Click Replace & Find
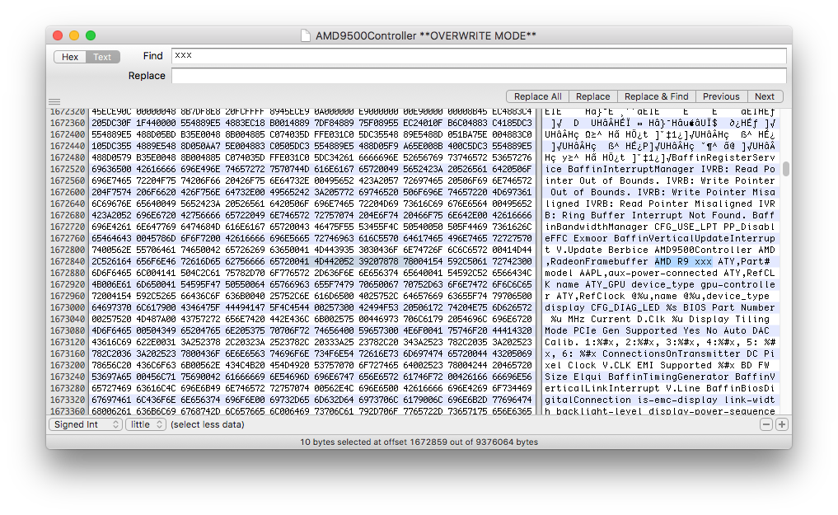This screenshot has height=515, width=838. point(657,96)
